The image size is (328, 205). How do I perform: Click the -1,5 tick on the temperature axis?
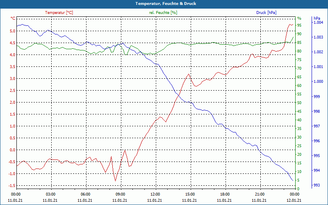pos(12,186)
